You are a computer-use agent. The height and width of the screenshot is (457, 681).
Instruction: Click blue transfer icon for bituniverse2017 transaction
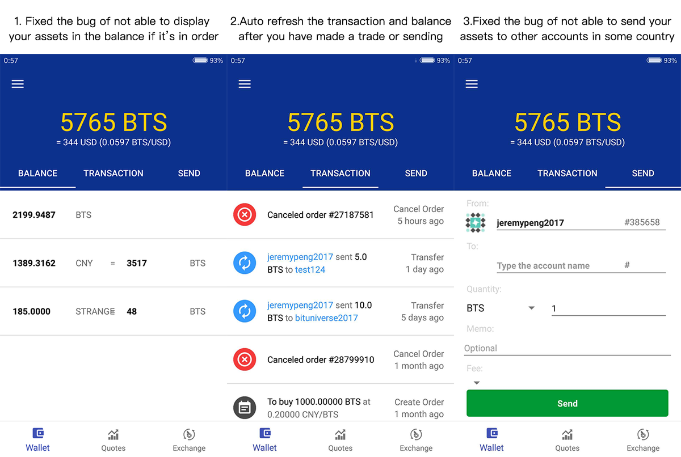point(245,311)
